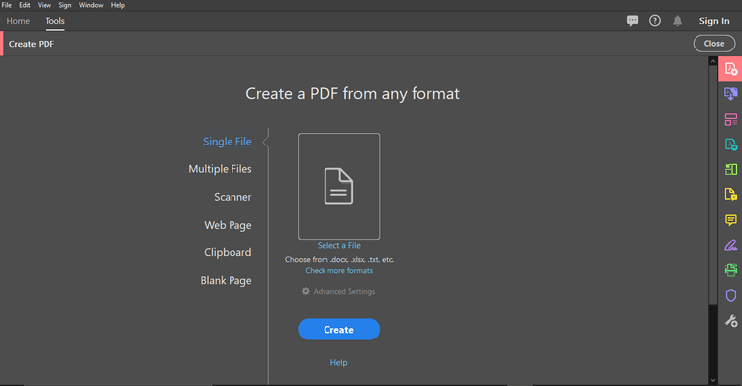The width and height of the screenshot is (742, 386).
Task: Open the Fill & Sign pen icon
Action: (x=731, y=244)
